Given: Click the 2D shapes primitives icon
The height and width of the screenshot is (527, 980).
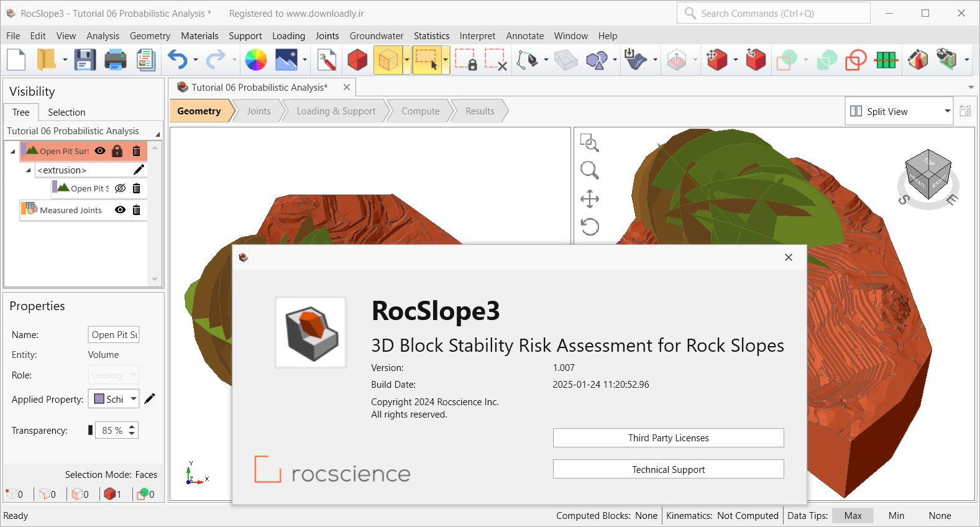Looking at the screenshot, I should click(x=597, y=60).
